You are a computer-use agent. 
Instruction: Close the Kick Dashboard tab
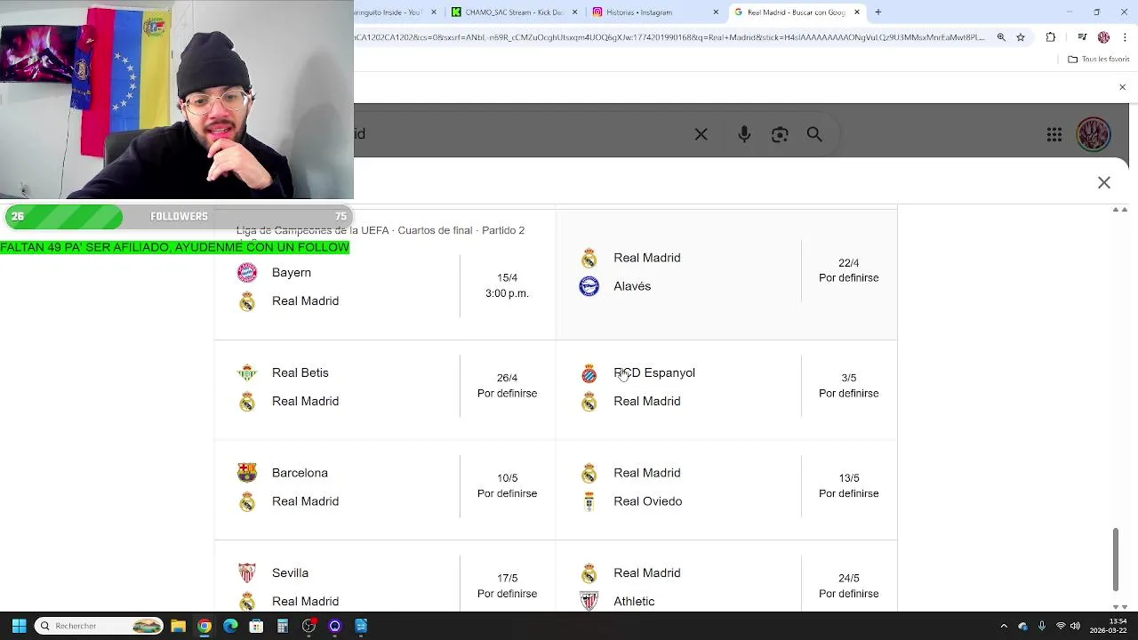click(x=574, y=12)
